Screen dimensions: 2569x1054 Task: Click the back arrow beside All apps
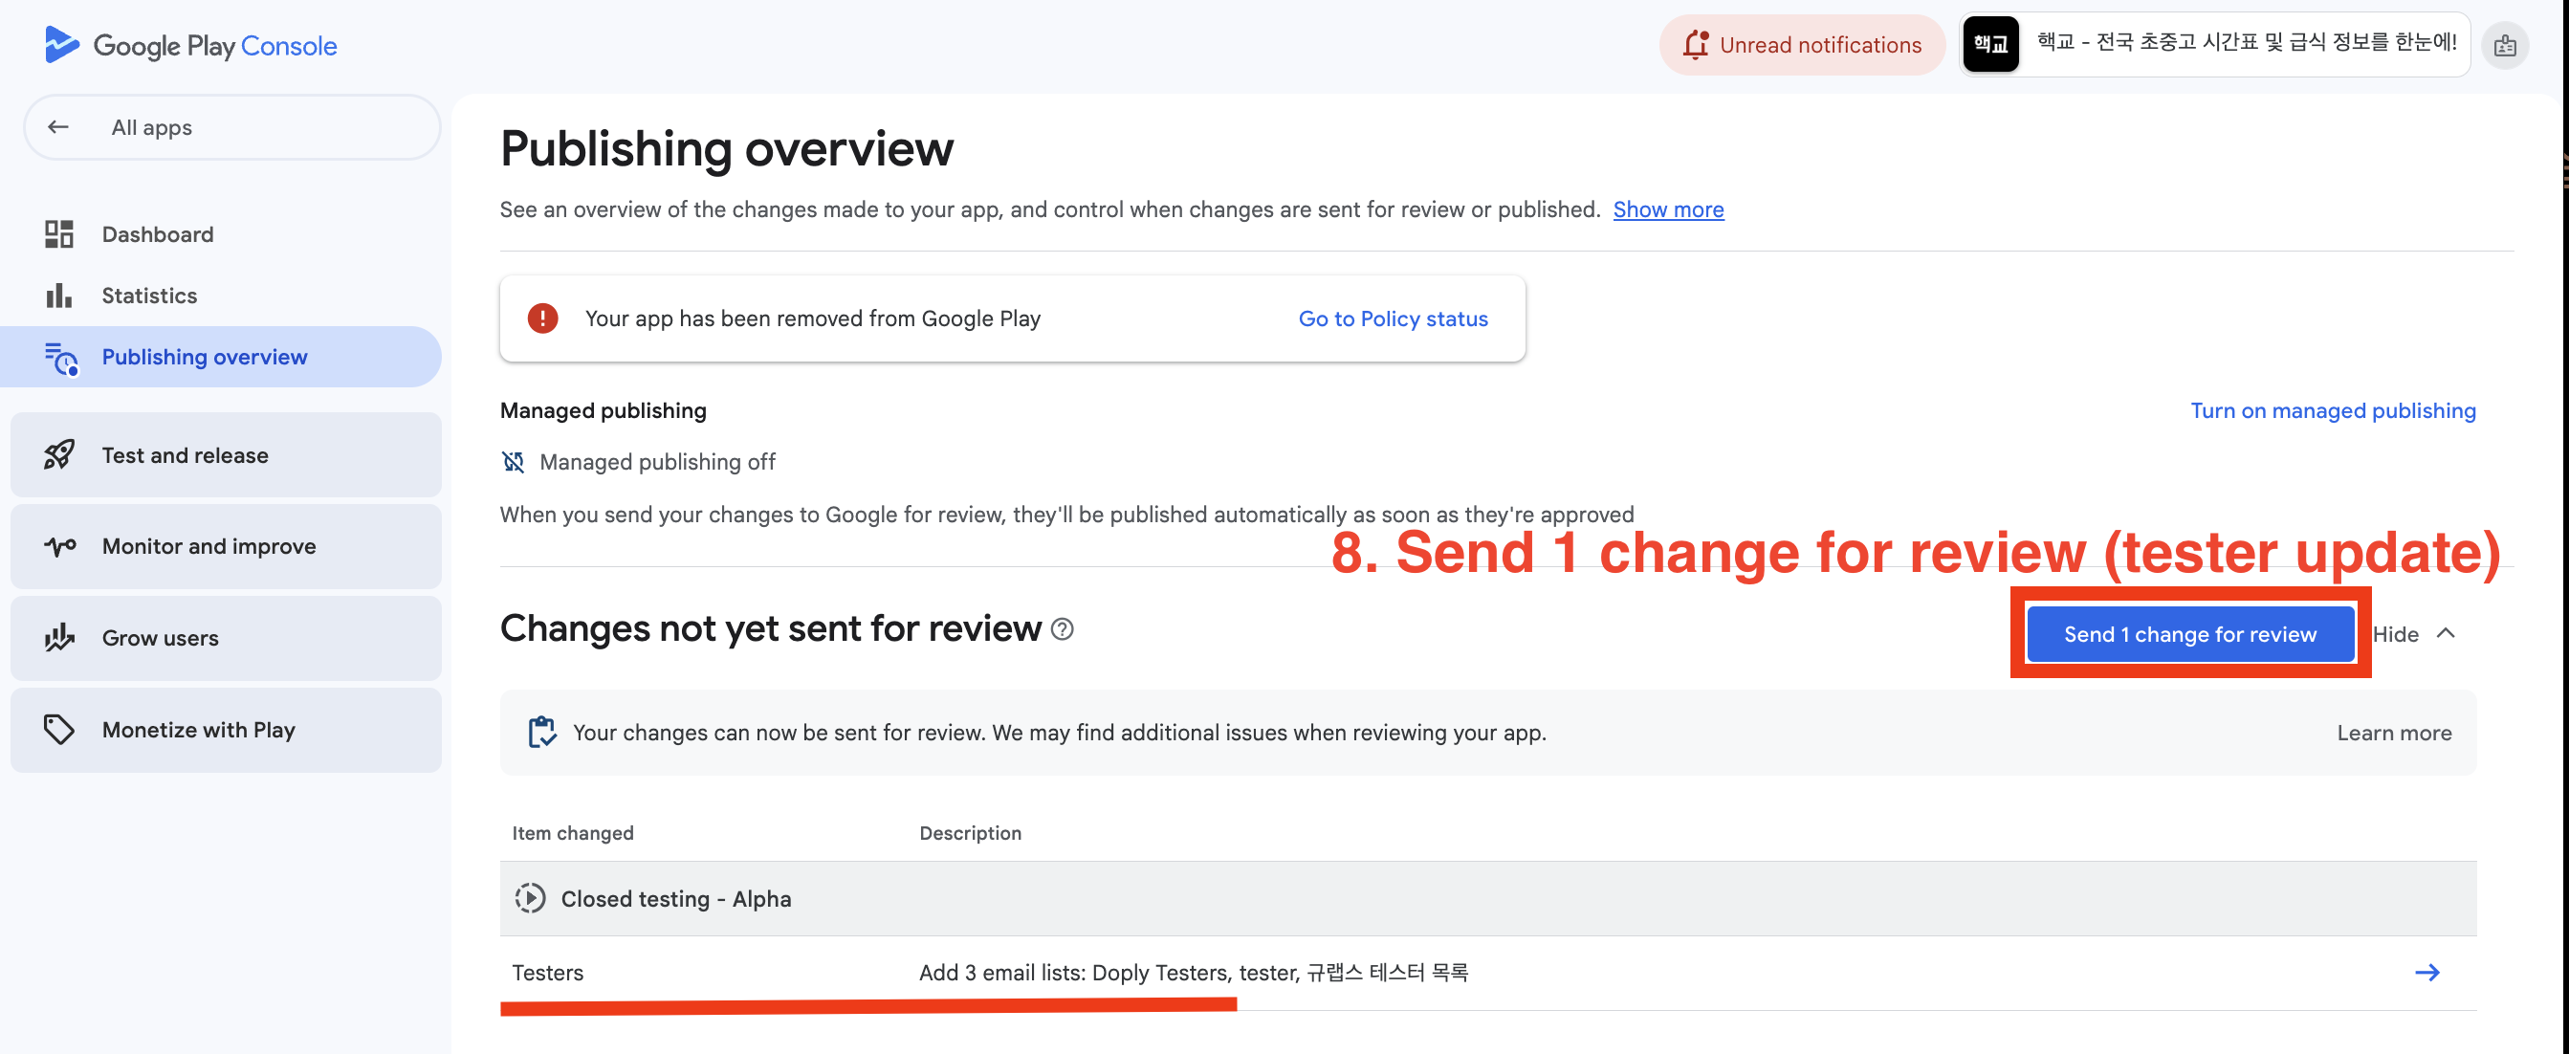[x=57, y=126]
